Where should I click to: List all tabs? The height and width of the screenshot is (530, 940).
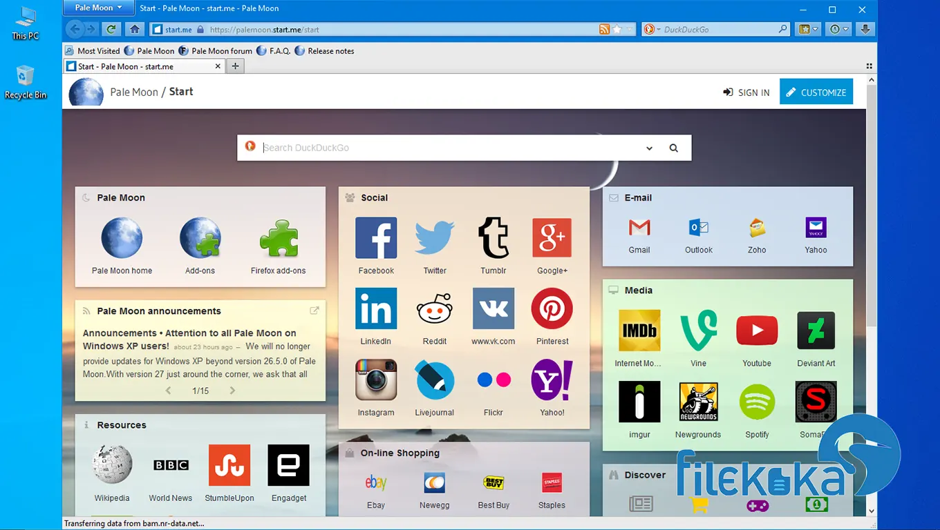click(x=869, y=66)
